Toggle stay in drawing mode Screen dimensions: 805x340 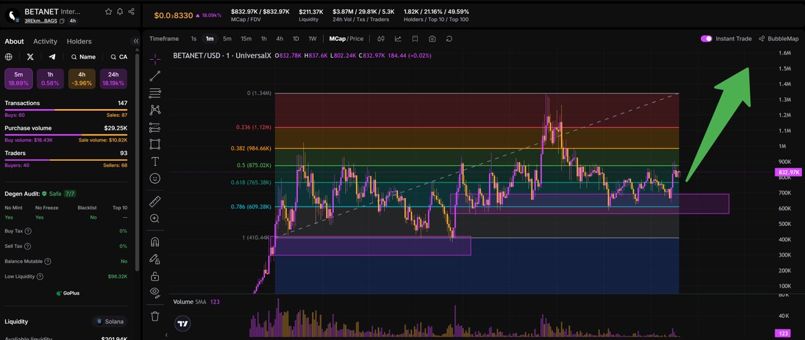pyautogui.click(x=155, y=258)
